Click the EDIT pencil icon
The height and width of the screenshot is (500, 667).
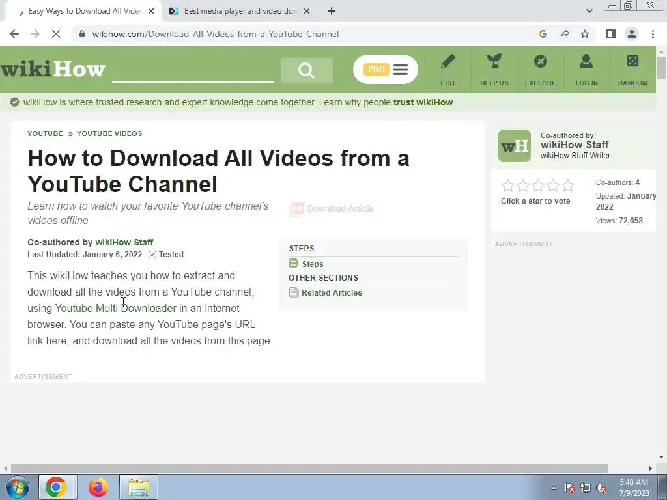click(447, 62)
